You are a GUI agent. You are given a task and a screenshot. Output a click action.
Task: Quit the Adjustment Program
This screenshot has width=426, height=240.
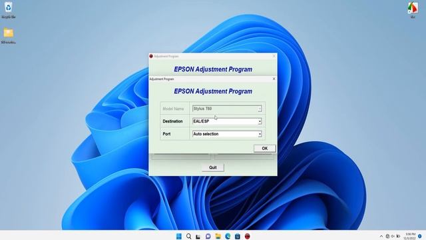tap(213, 167)
